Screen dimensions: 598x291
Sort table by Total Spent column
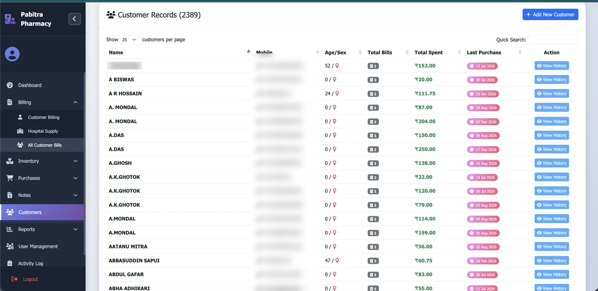coord(436,53)
